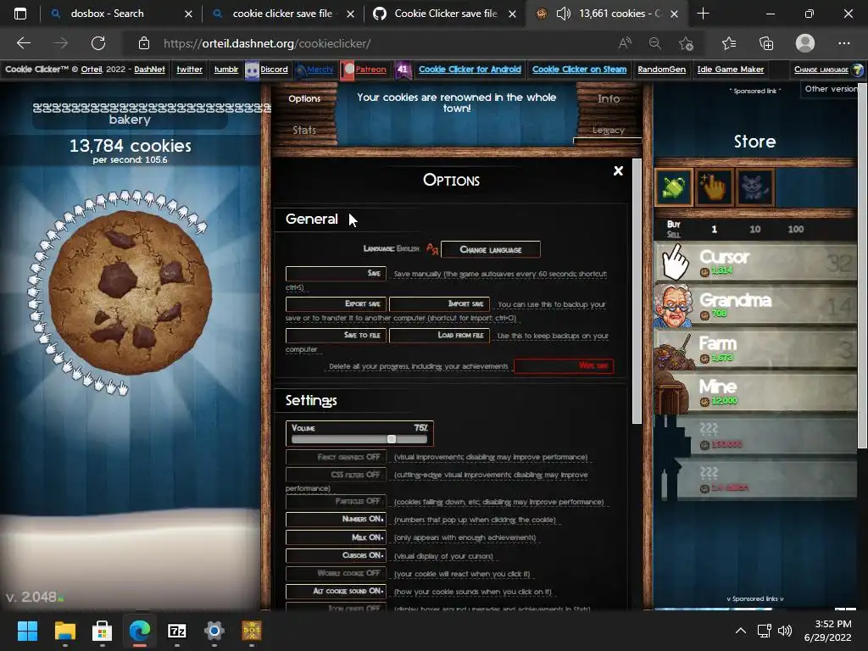Buy the kitten helper upgrade icon

click(x=754, y=187)
